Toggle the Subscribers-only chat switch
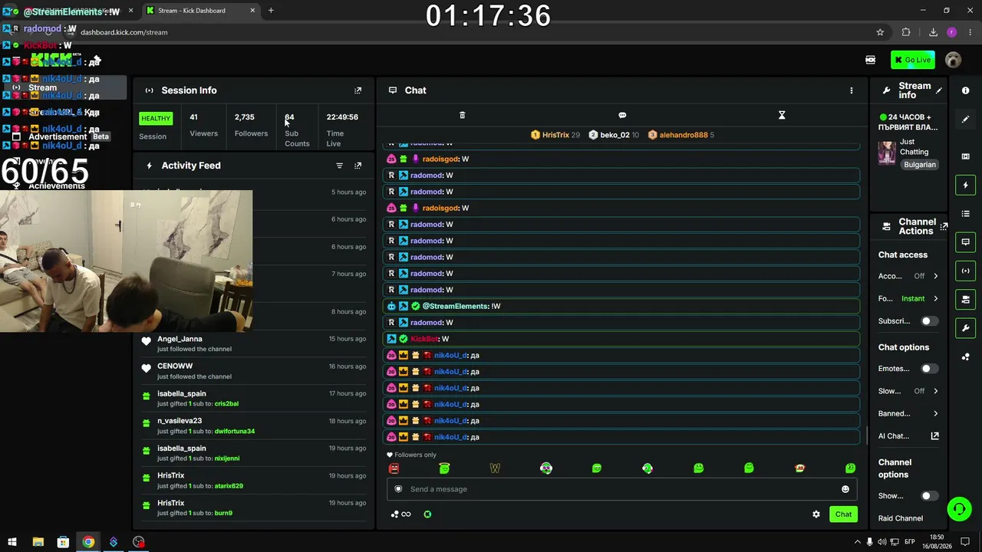Image resolution: width=982 pixels, height=552 pixels. (x=929, y=321)
